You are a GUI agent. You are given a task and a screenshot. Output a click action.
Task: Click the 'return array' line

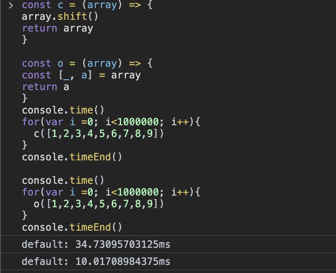pos(58,28)
